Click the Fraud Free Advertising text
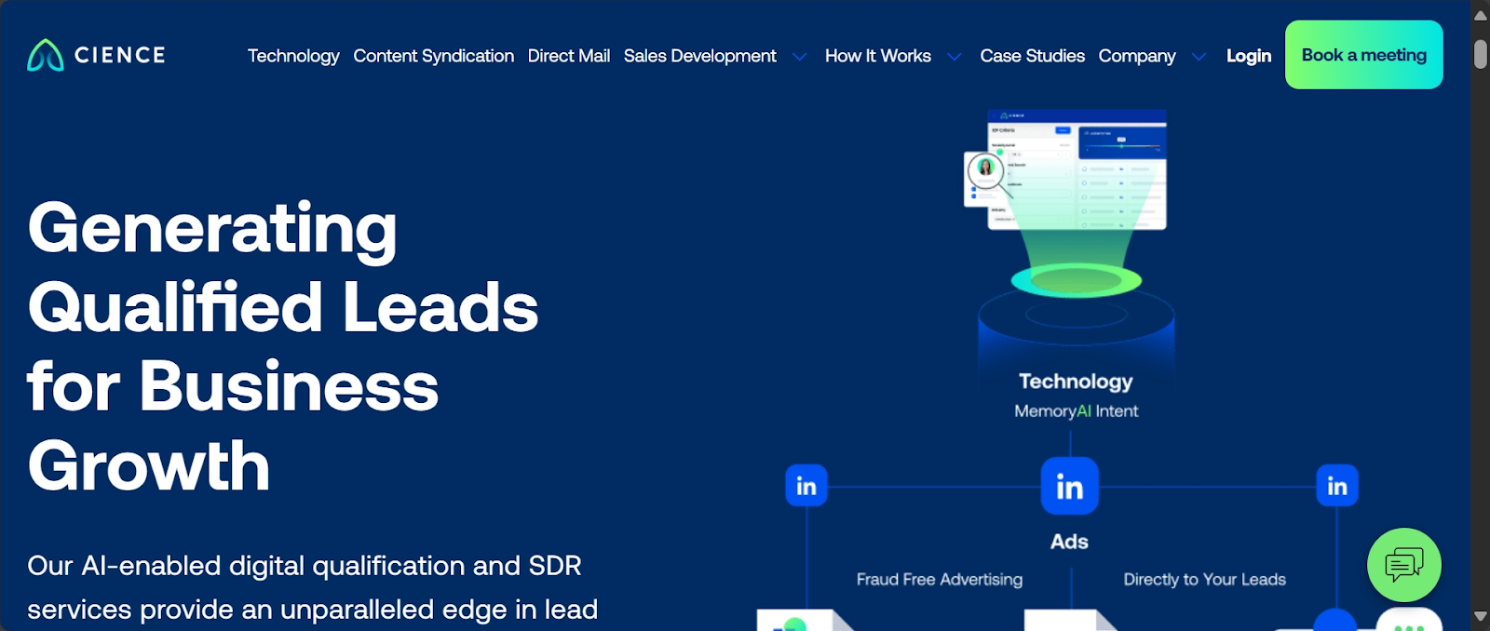This screenshot has width=1490, height=631. (940, 579)
